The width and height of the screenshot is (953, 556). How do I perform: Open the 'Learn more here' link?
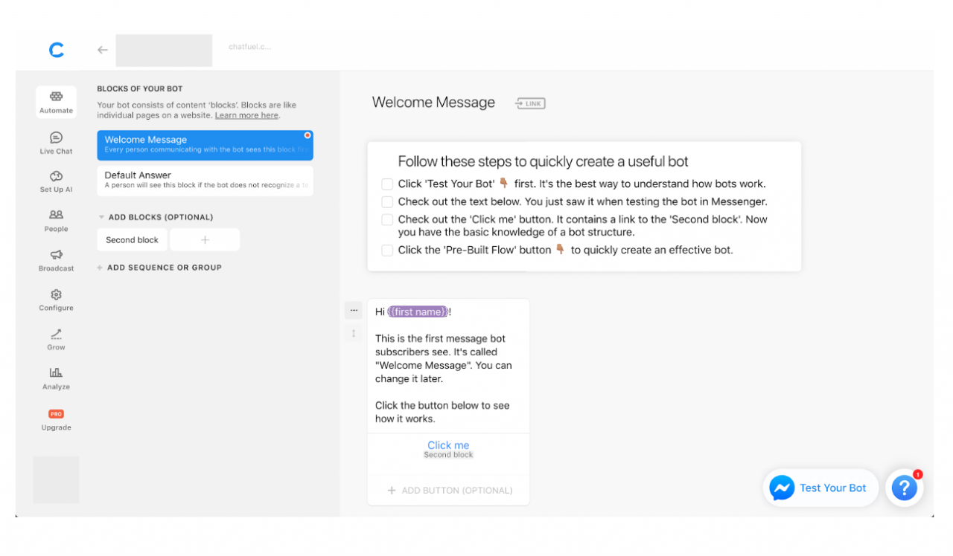point(246,116)
